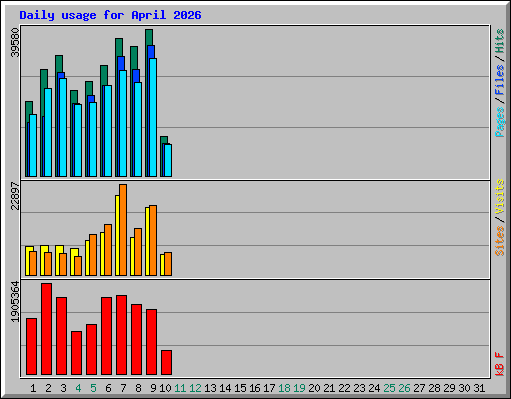Click day label 13 on the axis

pyautogui.click(x=210, y=388)
